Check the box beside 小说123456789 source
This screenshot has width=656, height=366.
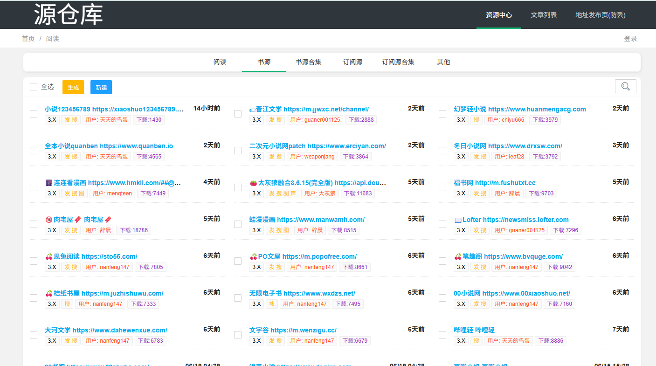point(34,114)
